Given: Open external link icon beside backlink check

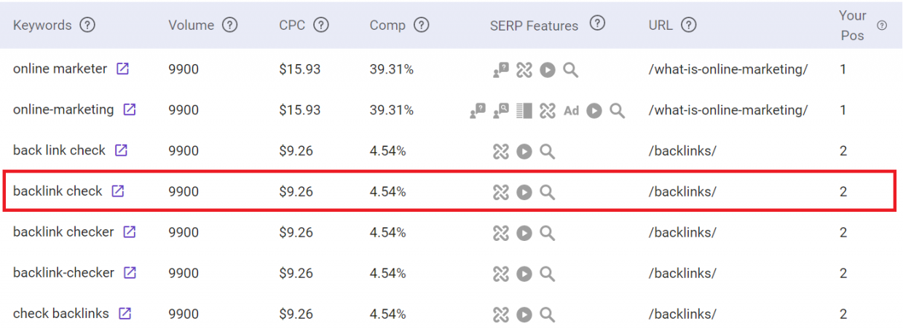Looking at the screenshot, I should pos(118,191).
